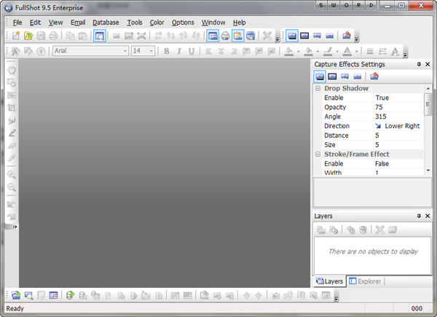Open the Tools menu
The image size is (437, 317).
pyautogui.click(x=134, y=23)
